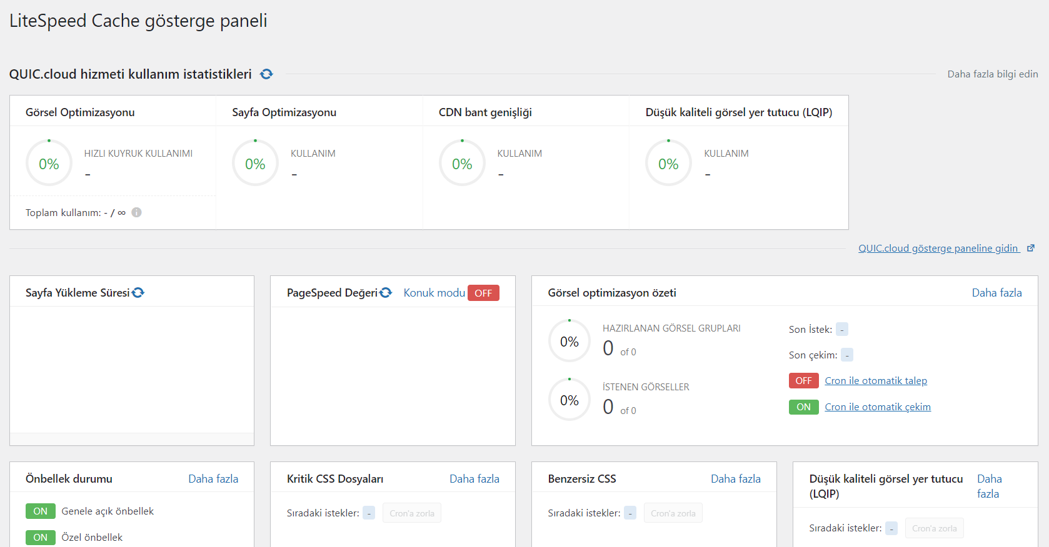Click Sıradaki istekler badge in LQIP card
Image resolution: width=1049 pixels, height=547 pixels.
pos(891,528)
